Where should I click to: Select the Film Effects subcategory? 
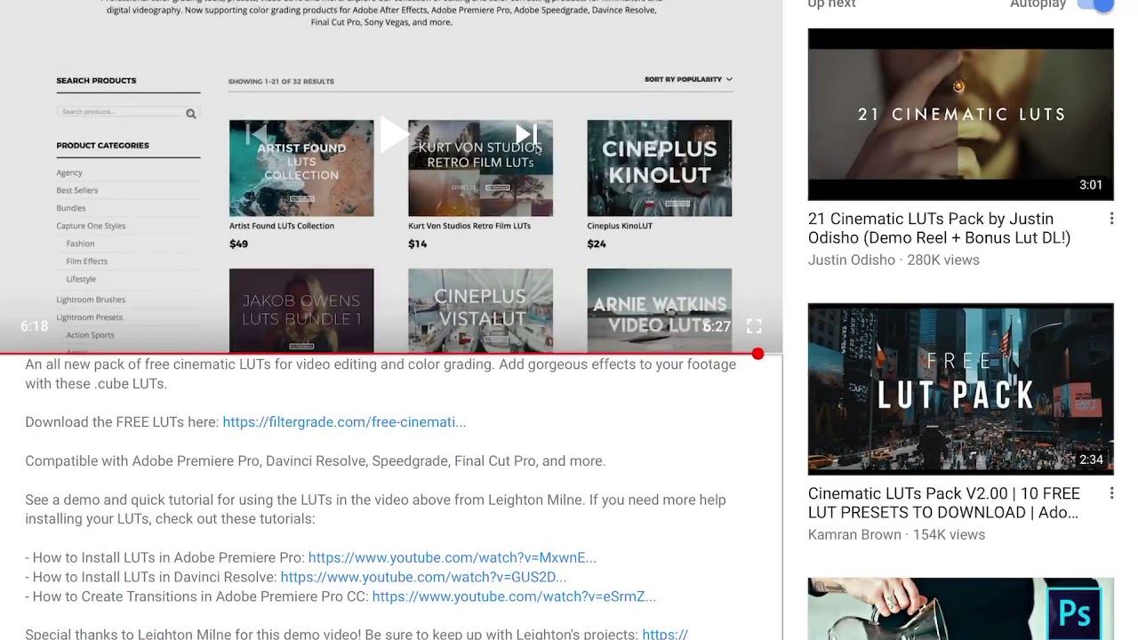pos(87,261)
